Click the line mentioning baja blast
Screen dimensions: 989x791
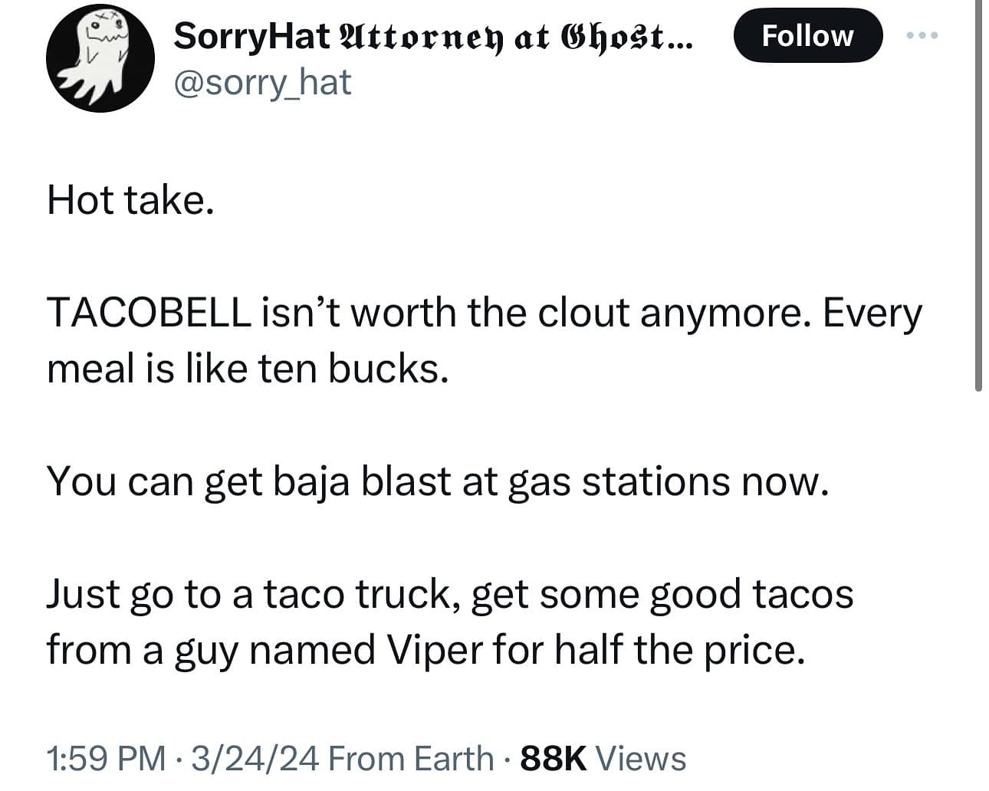click(439, 481)
